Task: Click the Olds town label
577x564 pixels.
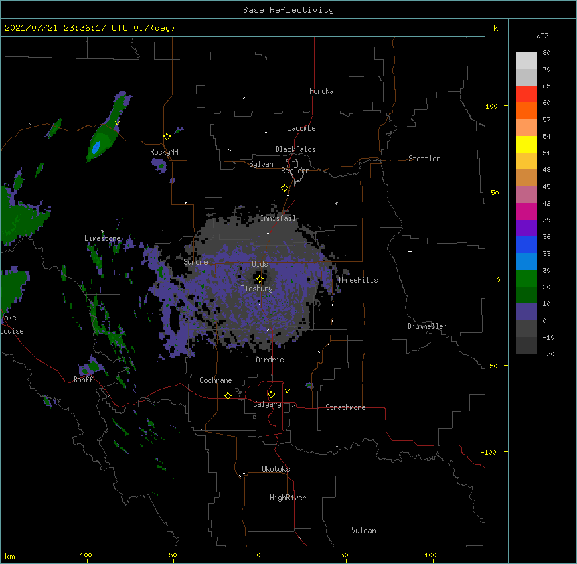Action: point(260,264)
